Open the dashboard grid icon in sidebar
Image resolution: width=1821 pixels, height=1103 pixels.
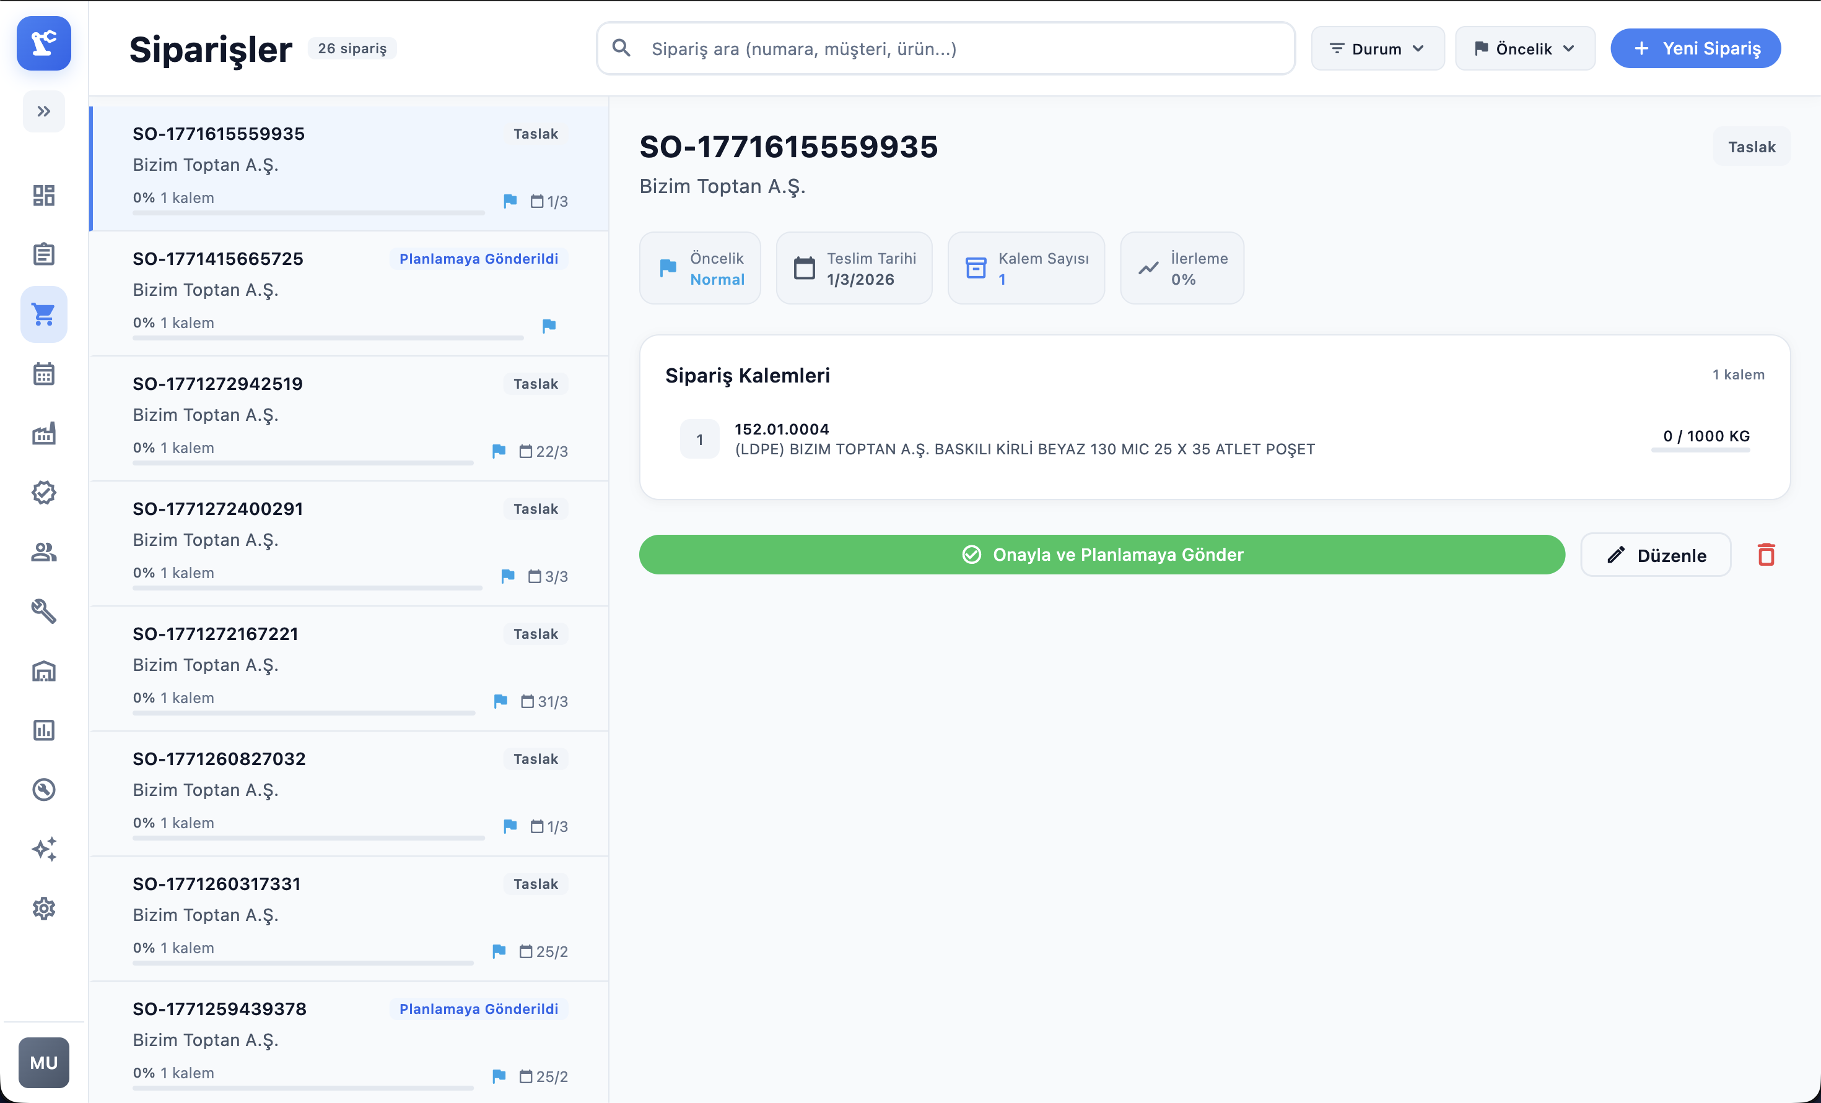click(x=43, y=195)
